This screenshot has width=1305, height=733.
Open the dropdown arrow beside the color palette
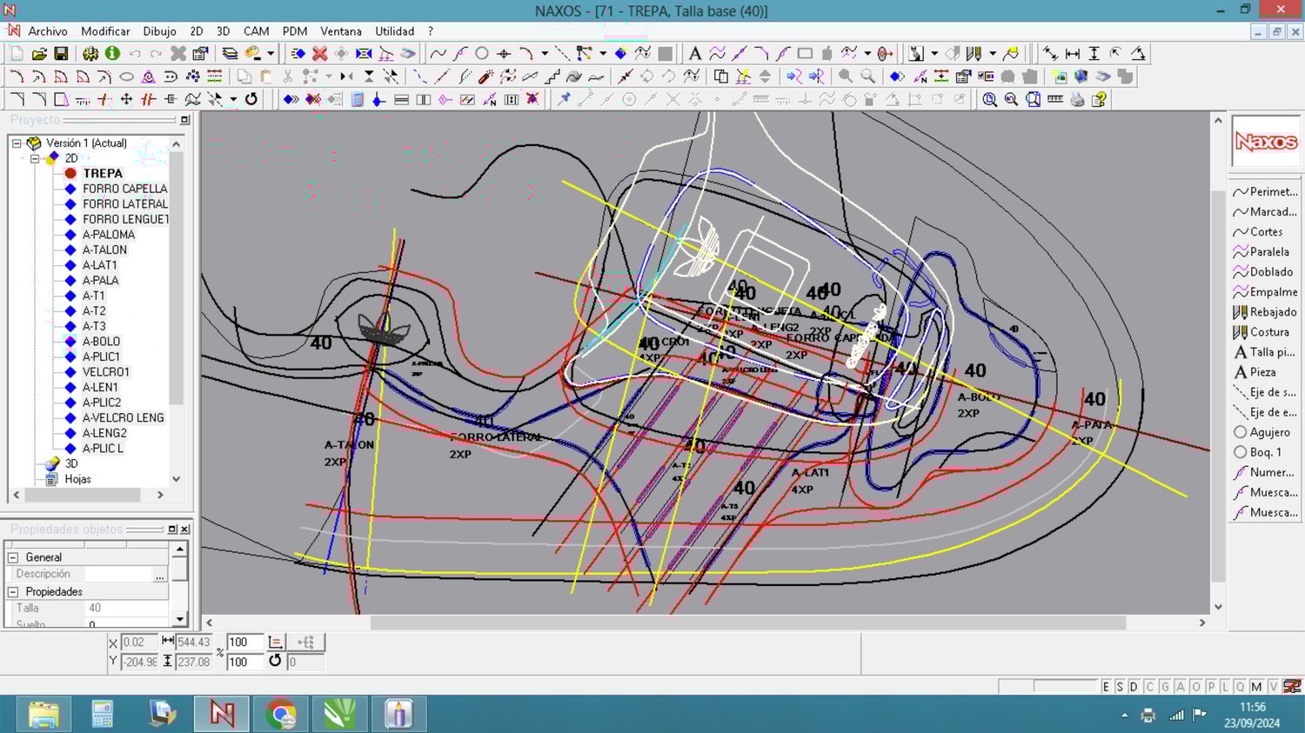click(x=271, y=53)
